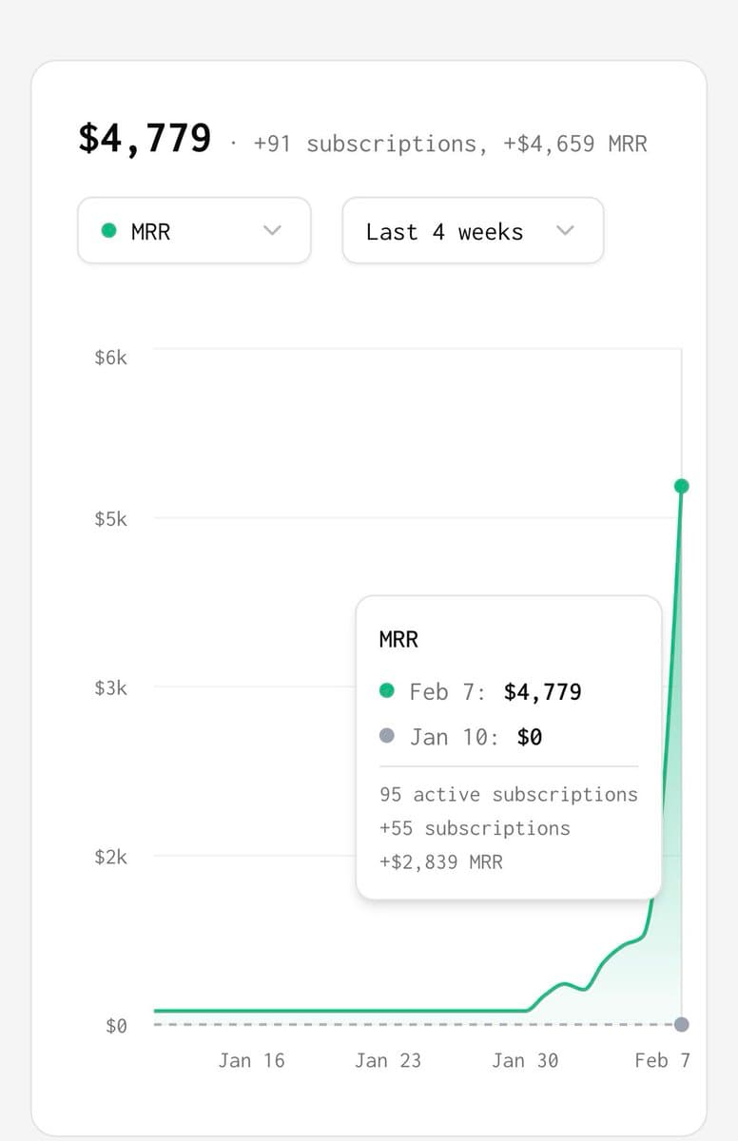Click the $0 axis label
Image resolution: width=738 pixels, height=1141 pixels.
(116, 1026)
